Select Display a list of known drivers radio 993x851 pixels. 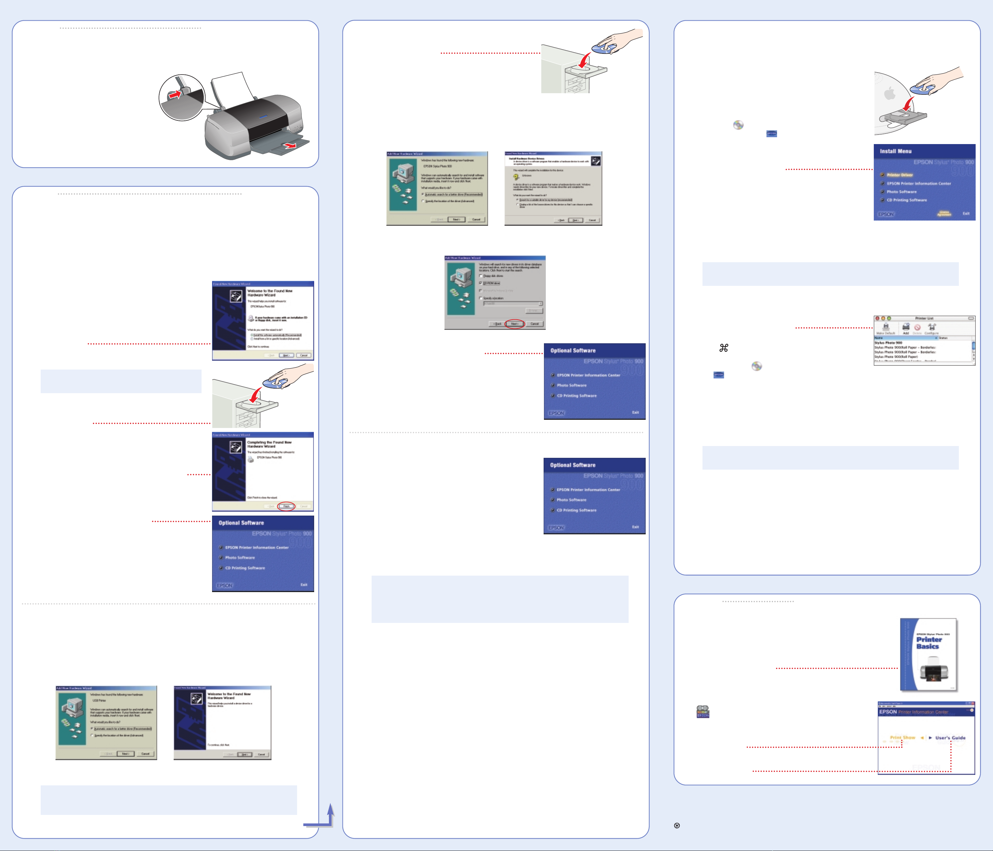click(517, 204)
